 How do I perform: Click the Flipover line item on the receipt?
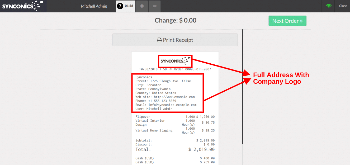(x=143, y=117)
